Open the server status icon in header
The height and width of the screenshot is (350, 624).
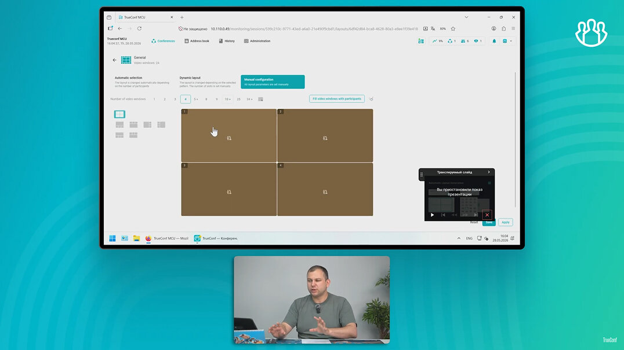[420, 41]
